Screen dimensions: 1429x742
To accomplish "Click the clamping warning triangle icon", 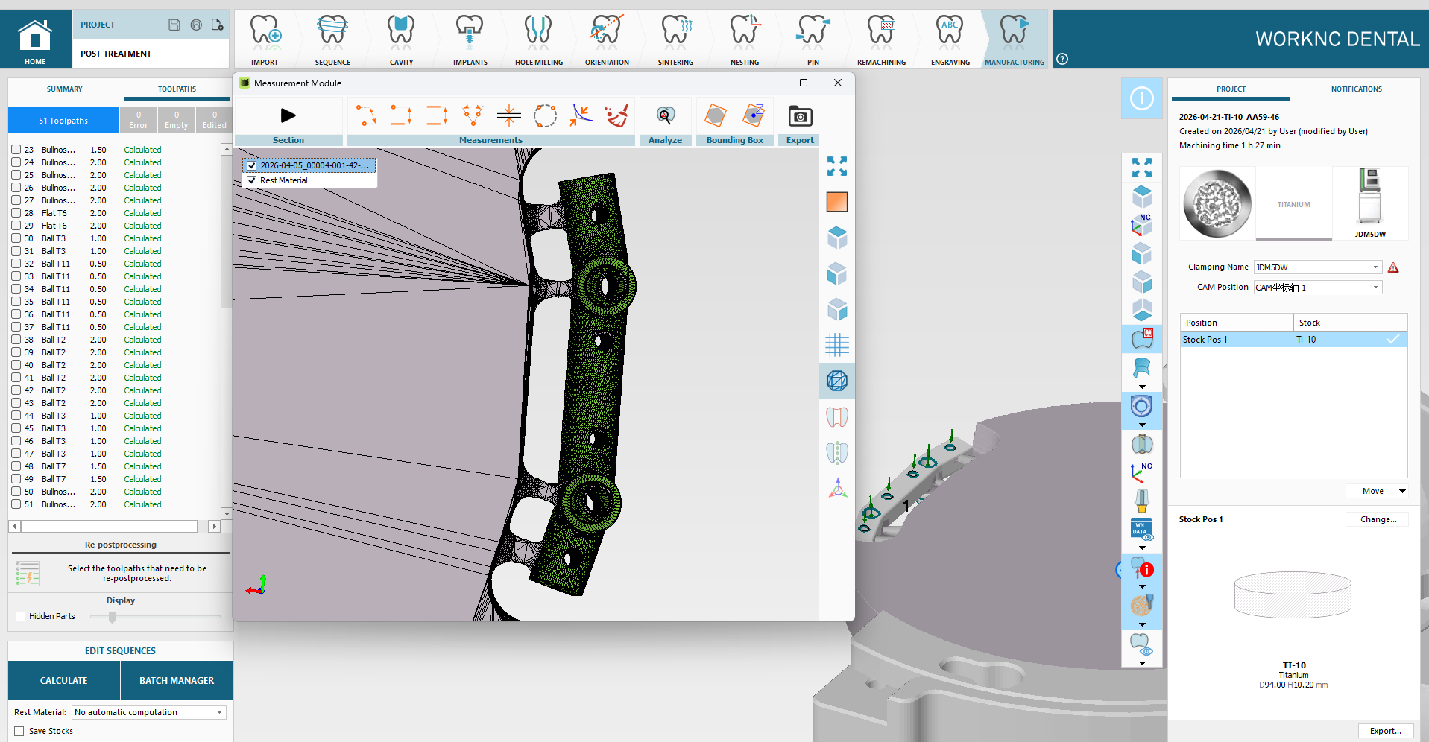I will [x=1393, y=267].
